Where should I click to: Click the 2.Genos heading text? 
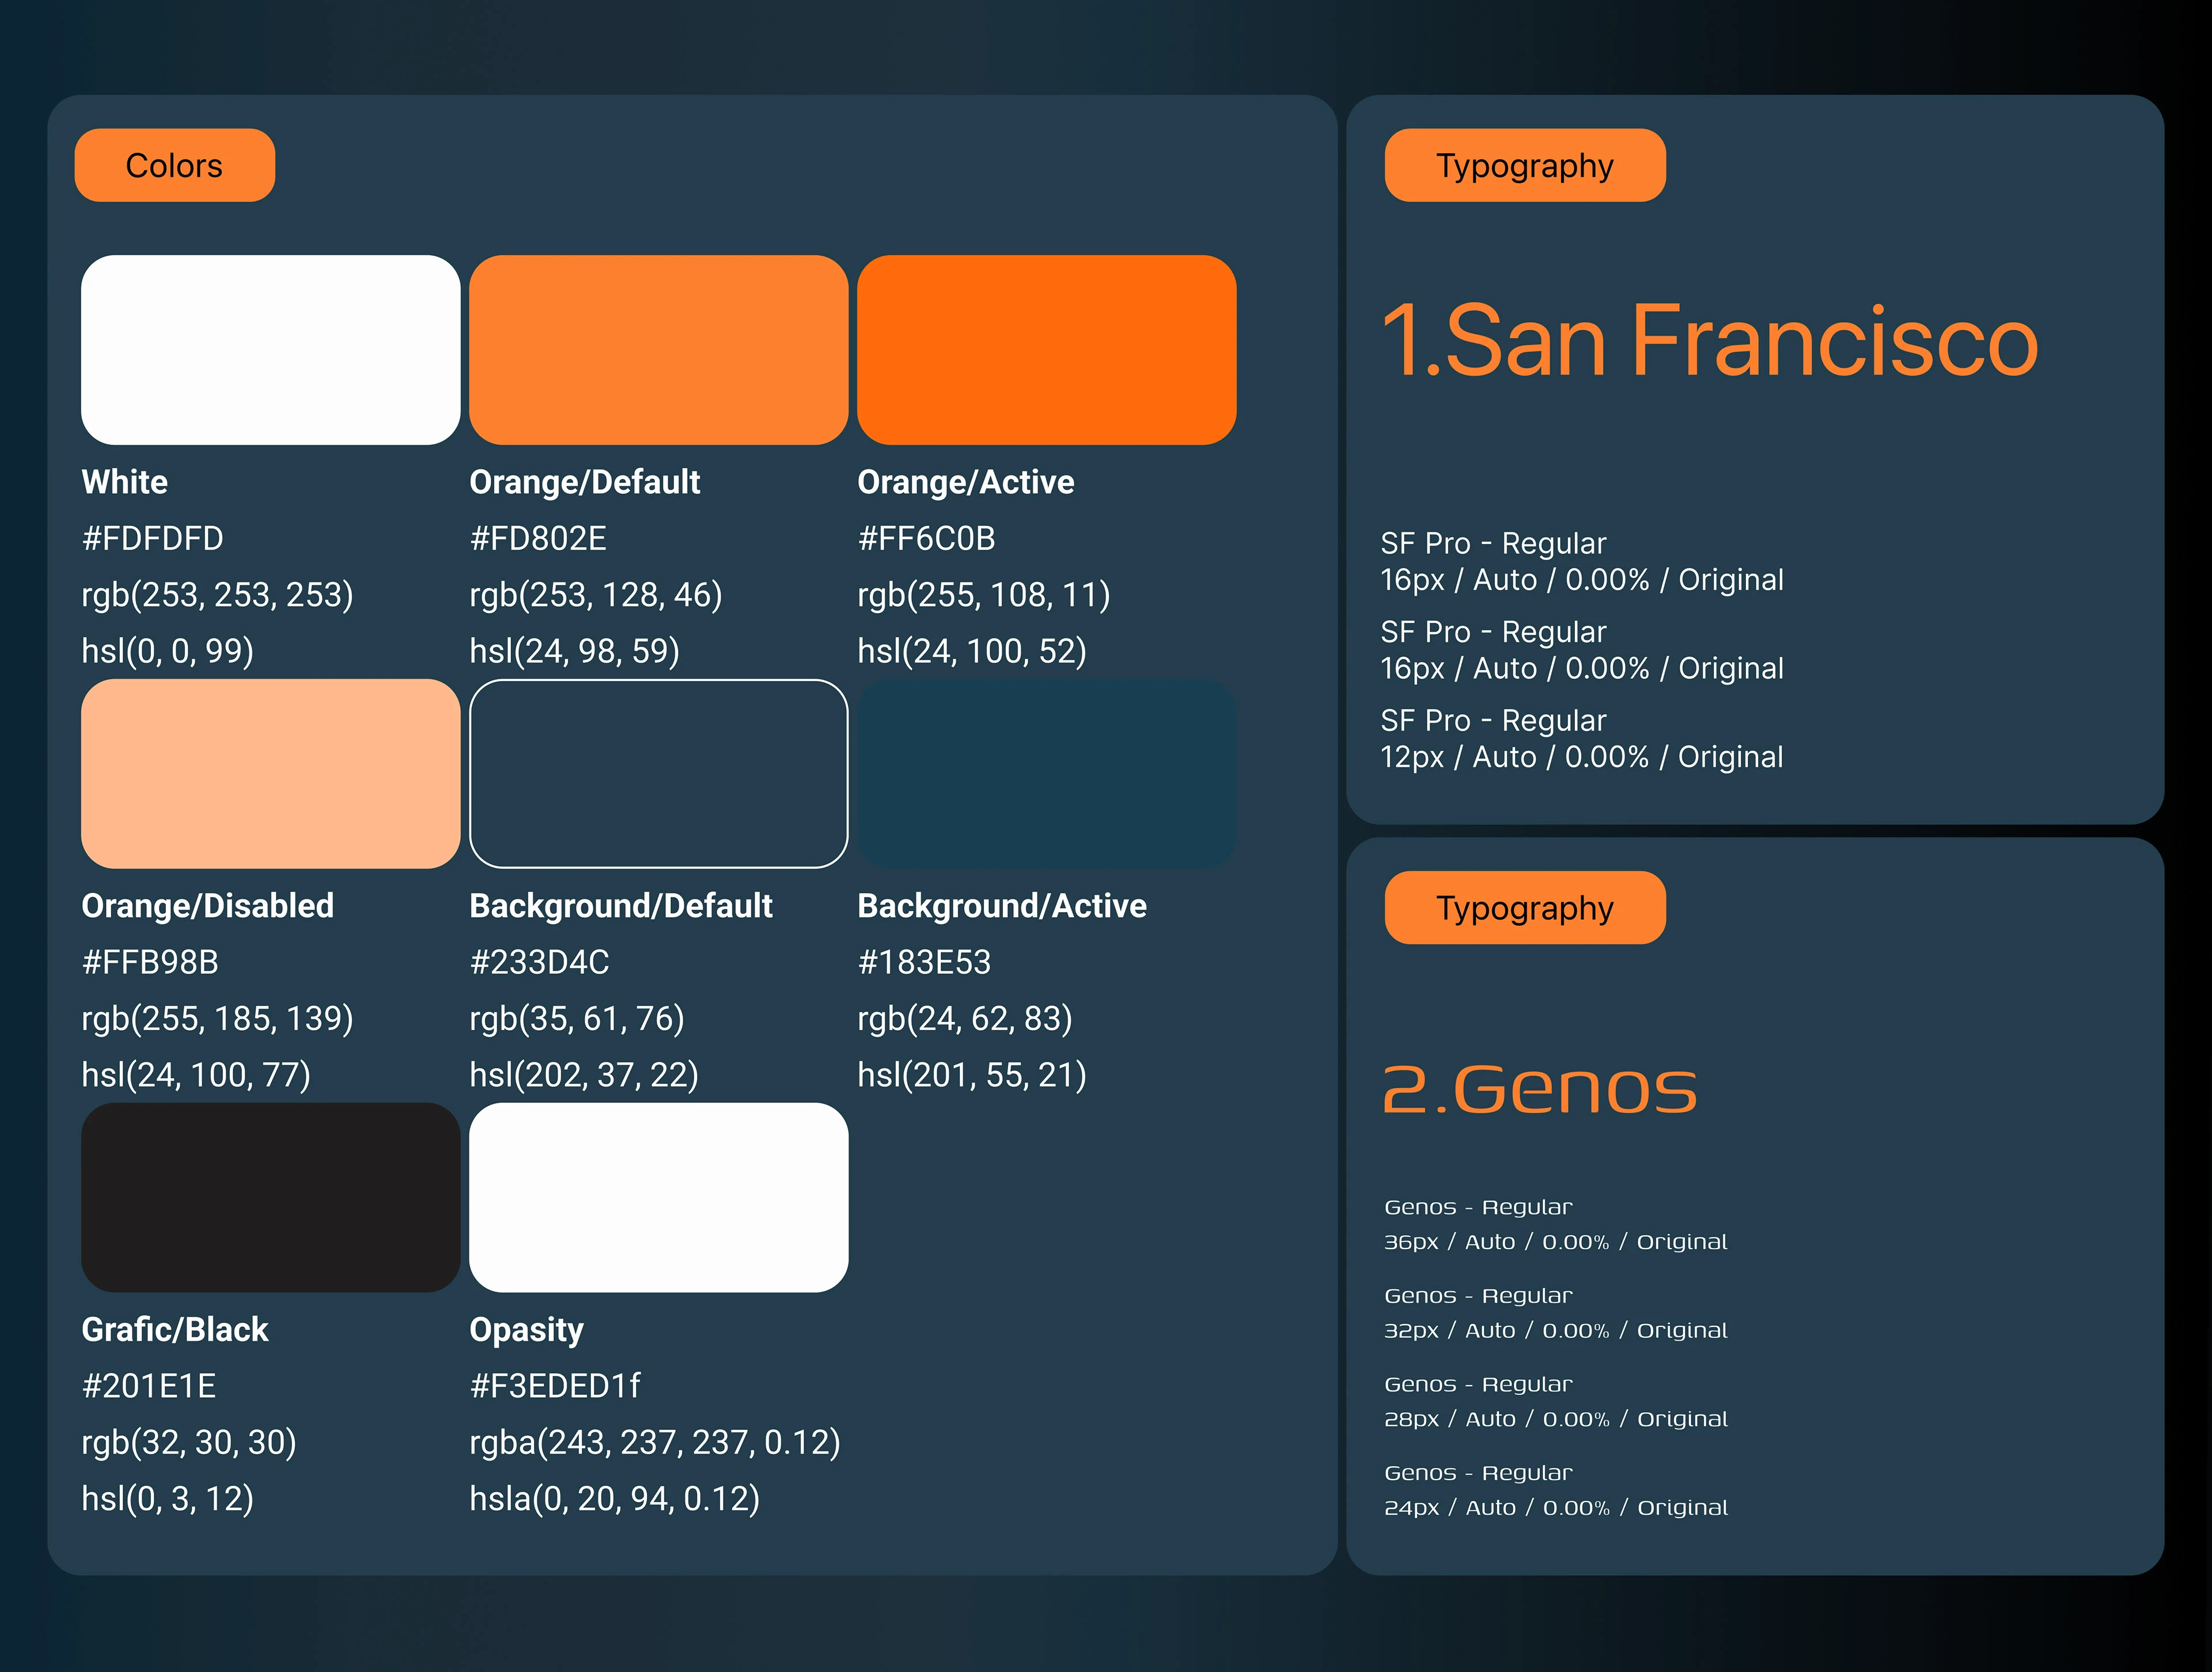1539,1088
